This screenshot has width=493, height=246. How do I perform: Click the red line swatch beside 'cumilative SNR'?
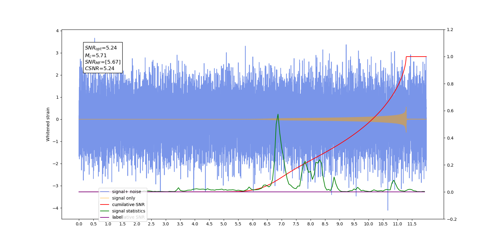pos(105,204)
